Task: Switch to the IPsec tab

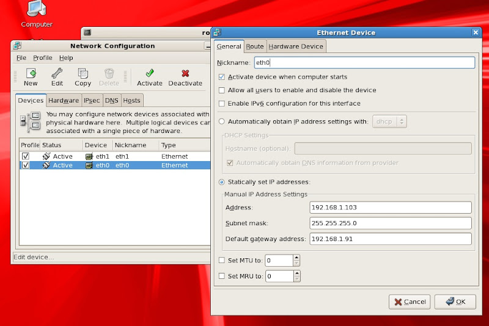Action: click(92, 100)
